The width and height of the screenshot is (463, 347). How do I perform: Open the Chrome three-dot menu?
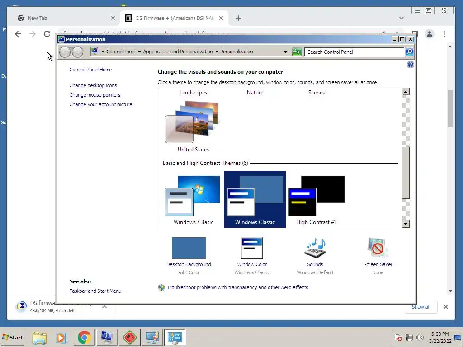[x=444, y=34]
